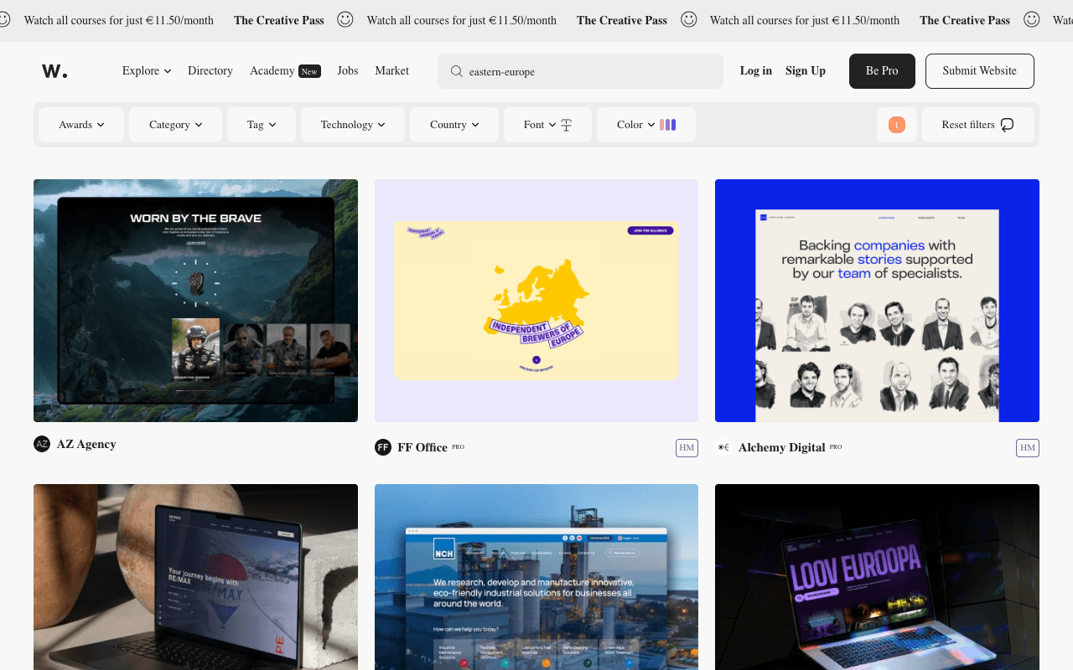1073x670 pixels.
Task: Click the Reset filters button
Action: [x=978, y=125]
